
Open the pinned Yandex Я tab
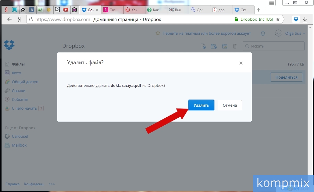tap(6, 10)
